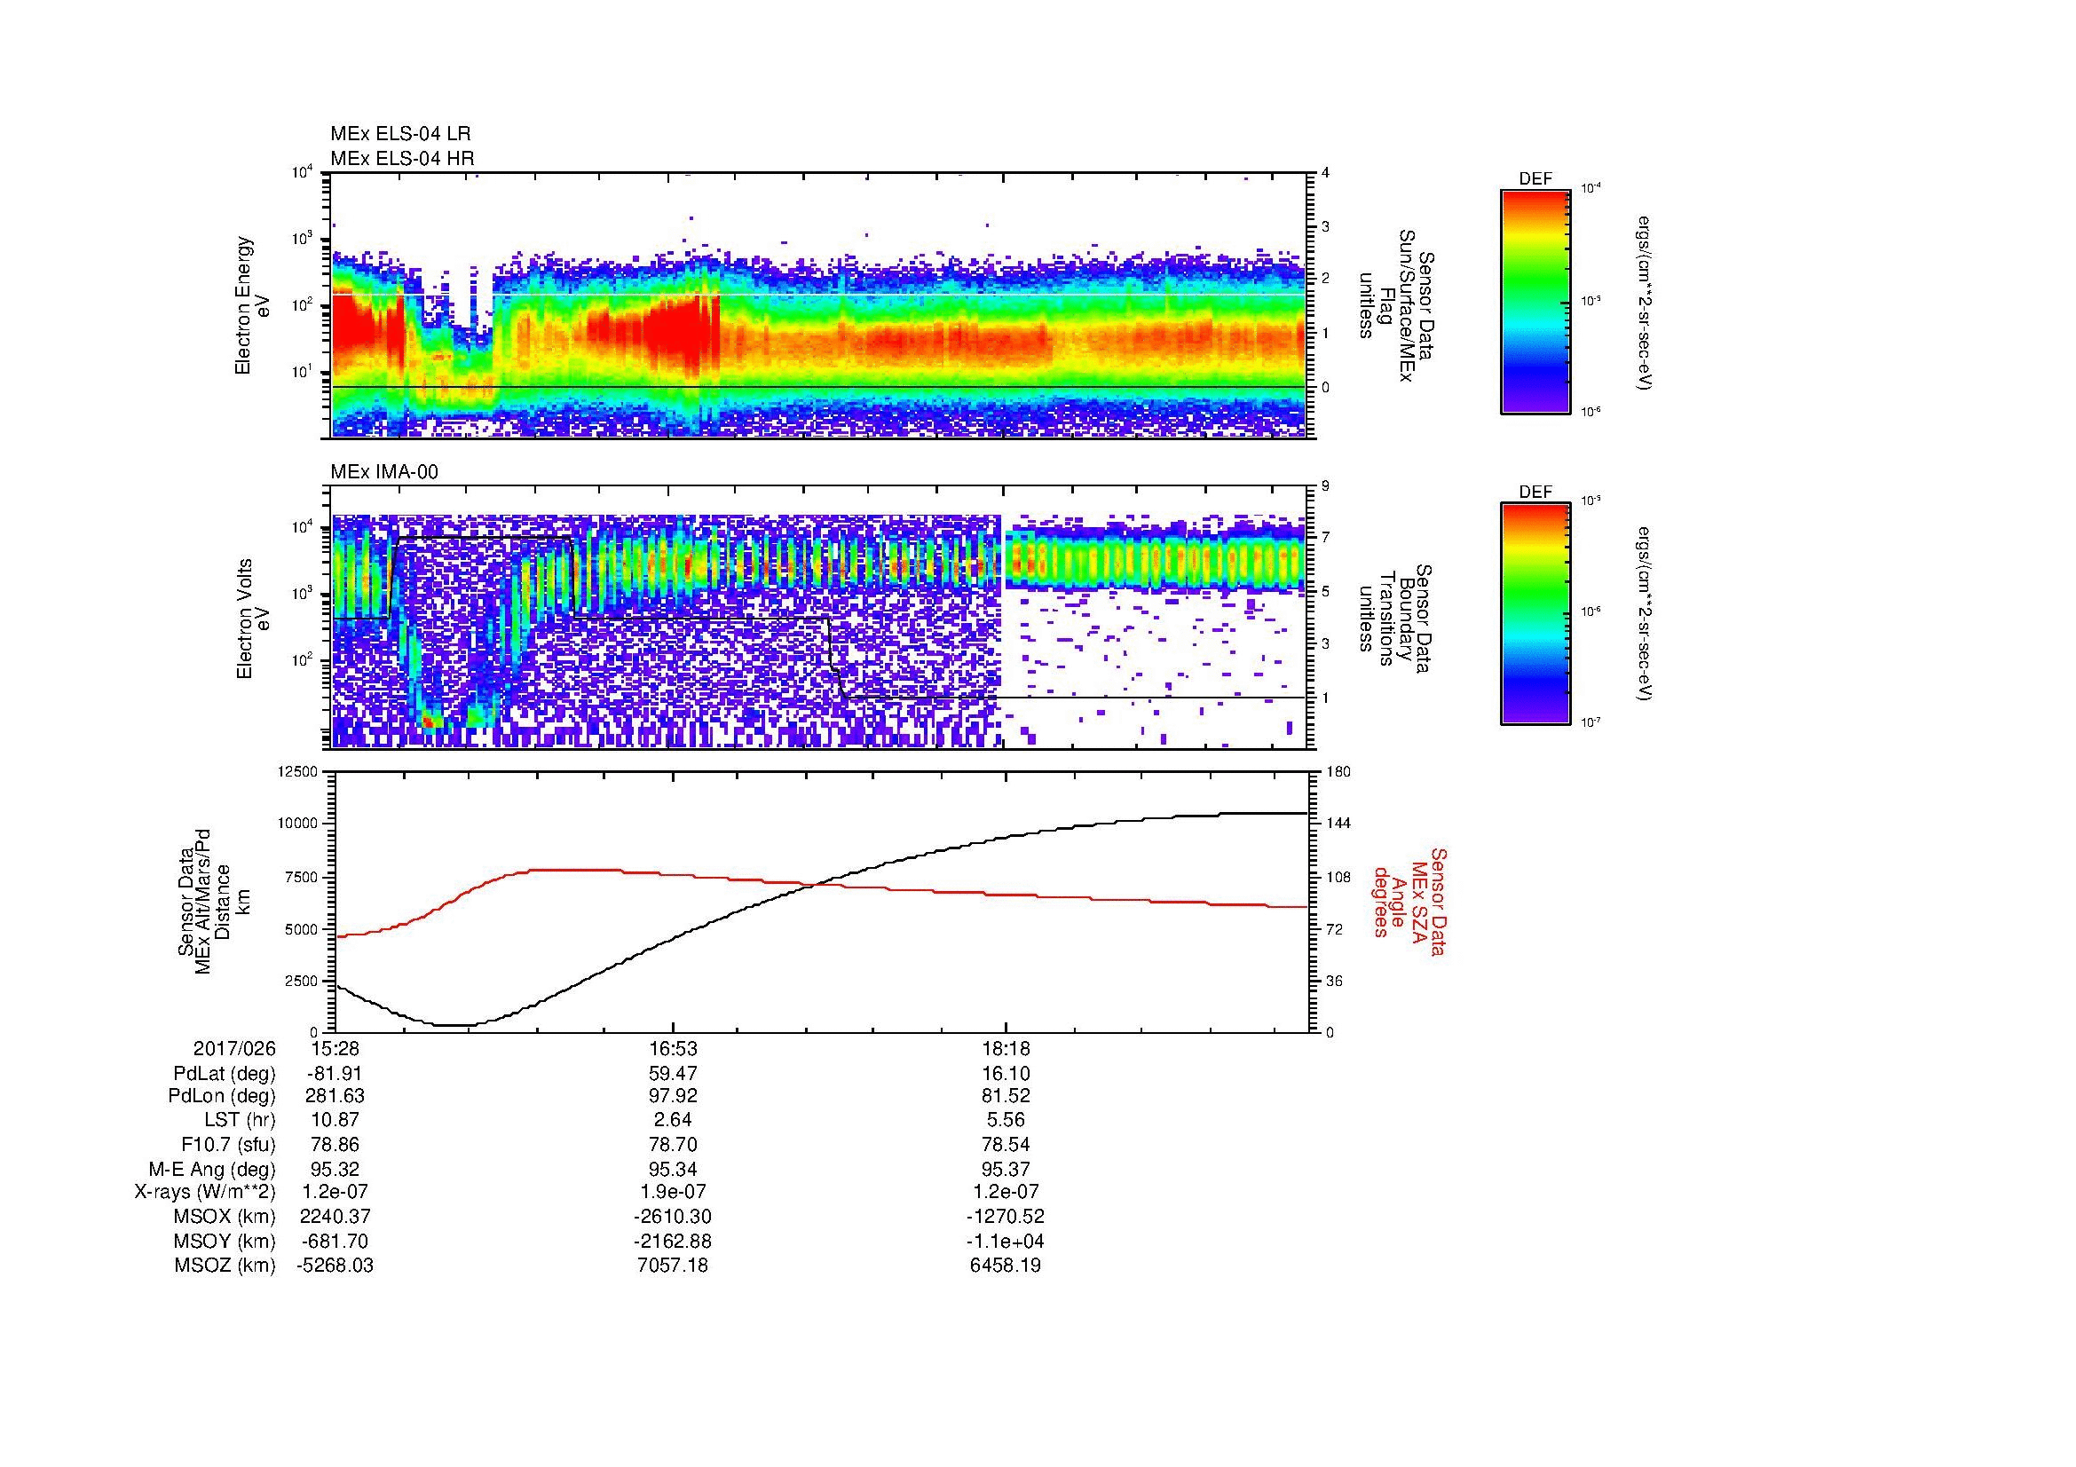Click MSOZ value '7057.18'

tap(673, 1266)
